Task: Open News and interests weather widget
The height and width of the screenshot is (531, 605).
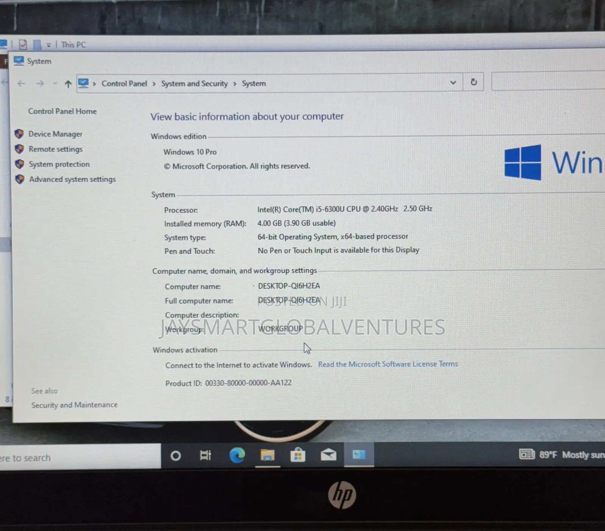Action: 562,454
